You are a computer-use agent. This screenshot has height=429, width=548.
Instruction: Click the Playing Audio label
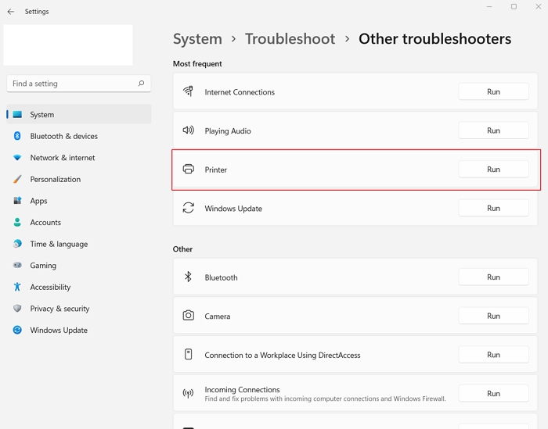pyautogui.click(x=228, y=130)
